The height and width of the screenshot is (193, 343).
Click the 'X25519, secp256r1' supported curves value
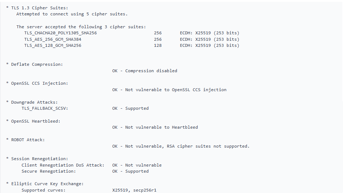[x=134, y=190]
